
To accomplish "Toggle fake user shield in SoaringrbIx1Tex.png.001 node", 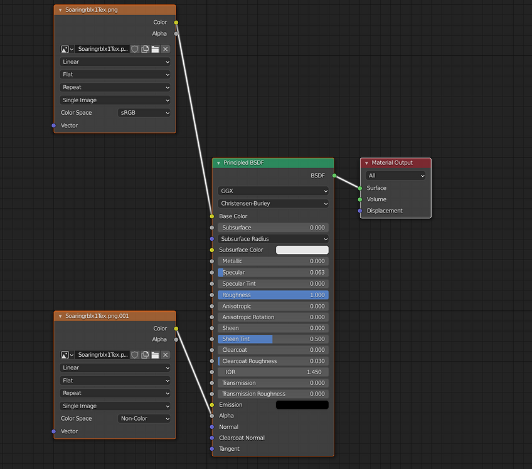I will tap(135, 355).
